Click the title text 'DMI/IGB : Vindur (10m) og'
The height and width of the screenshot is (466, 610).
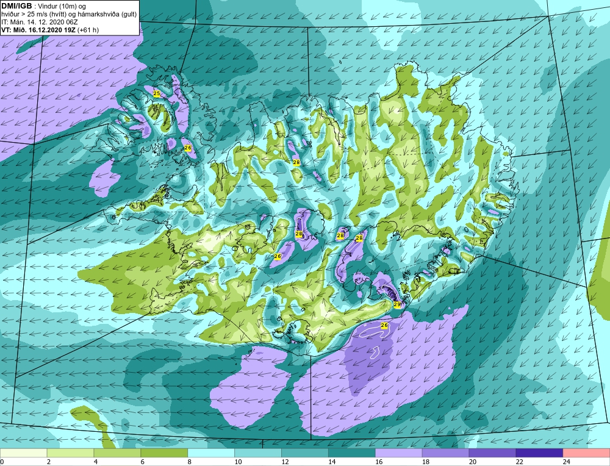[x=43, y=6]
